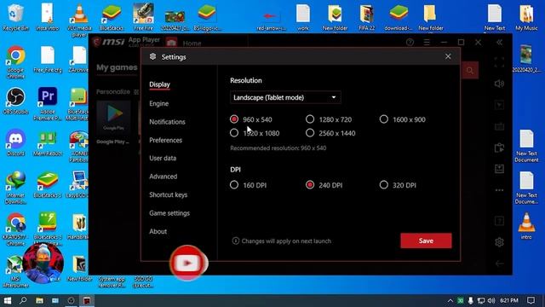Click the back arrow in side toolbar
The image size is (545, 307).
pyautogui.click(x=499, y=264)
